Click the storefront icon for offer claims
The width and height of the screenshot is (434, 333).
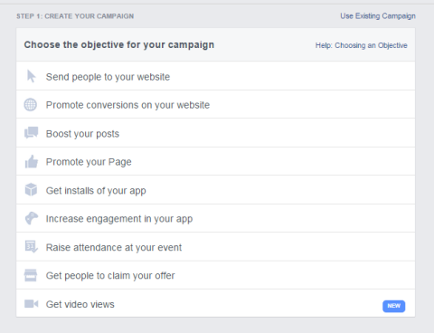tap(31, 275)
